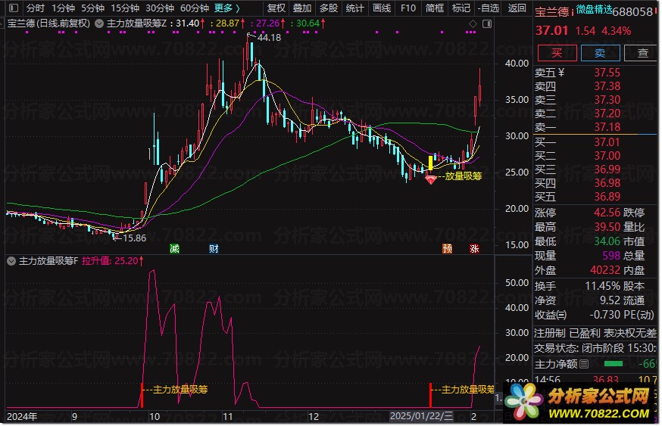This screenshot has height=426, width=662.
Task: Click the 15.86 low price label
Action: tap(134, 238)
